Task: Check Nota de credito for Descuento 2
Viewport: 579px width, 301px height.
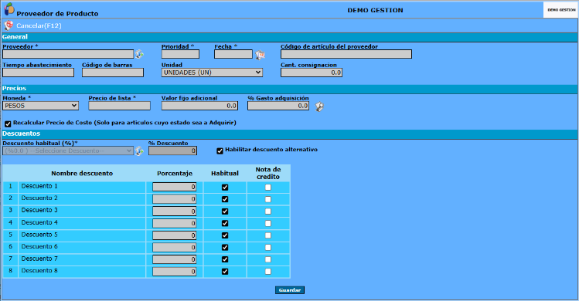Action: (x=268, y=199)
